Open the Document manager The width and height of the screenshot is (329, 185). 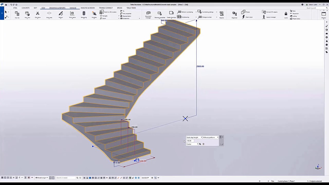[x=148, y=15]
